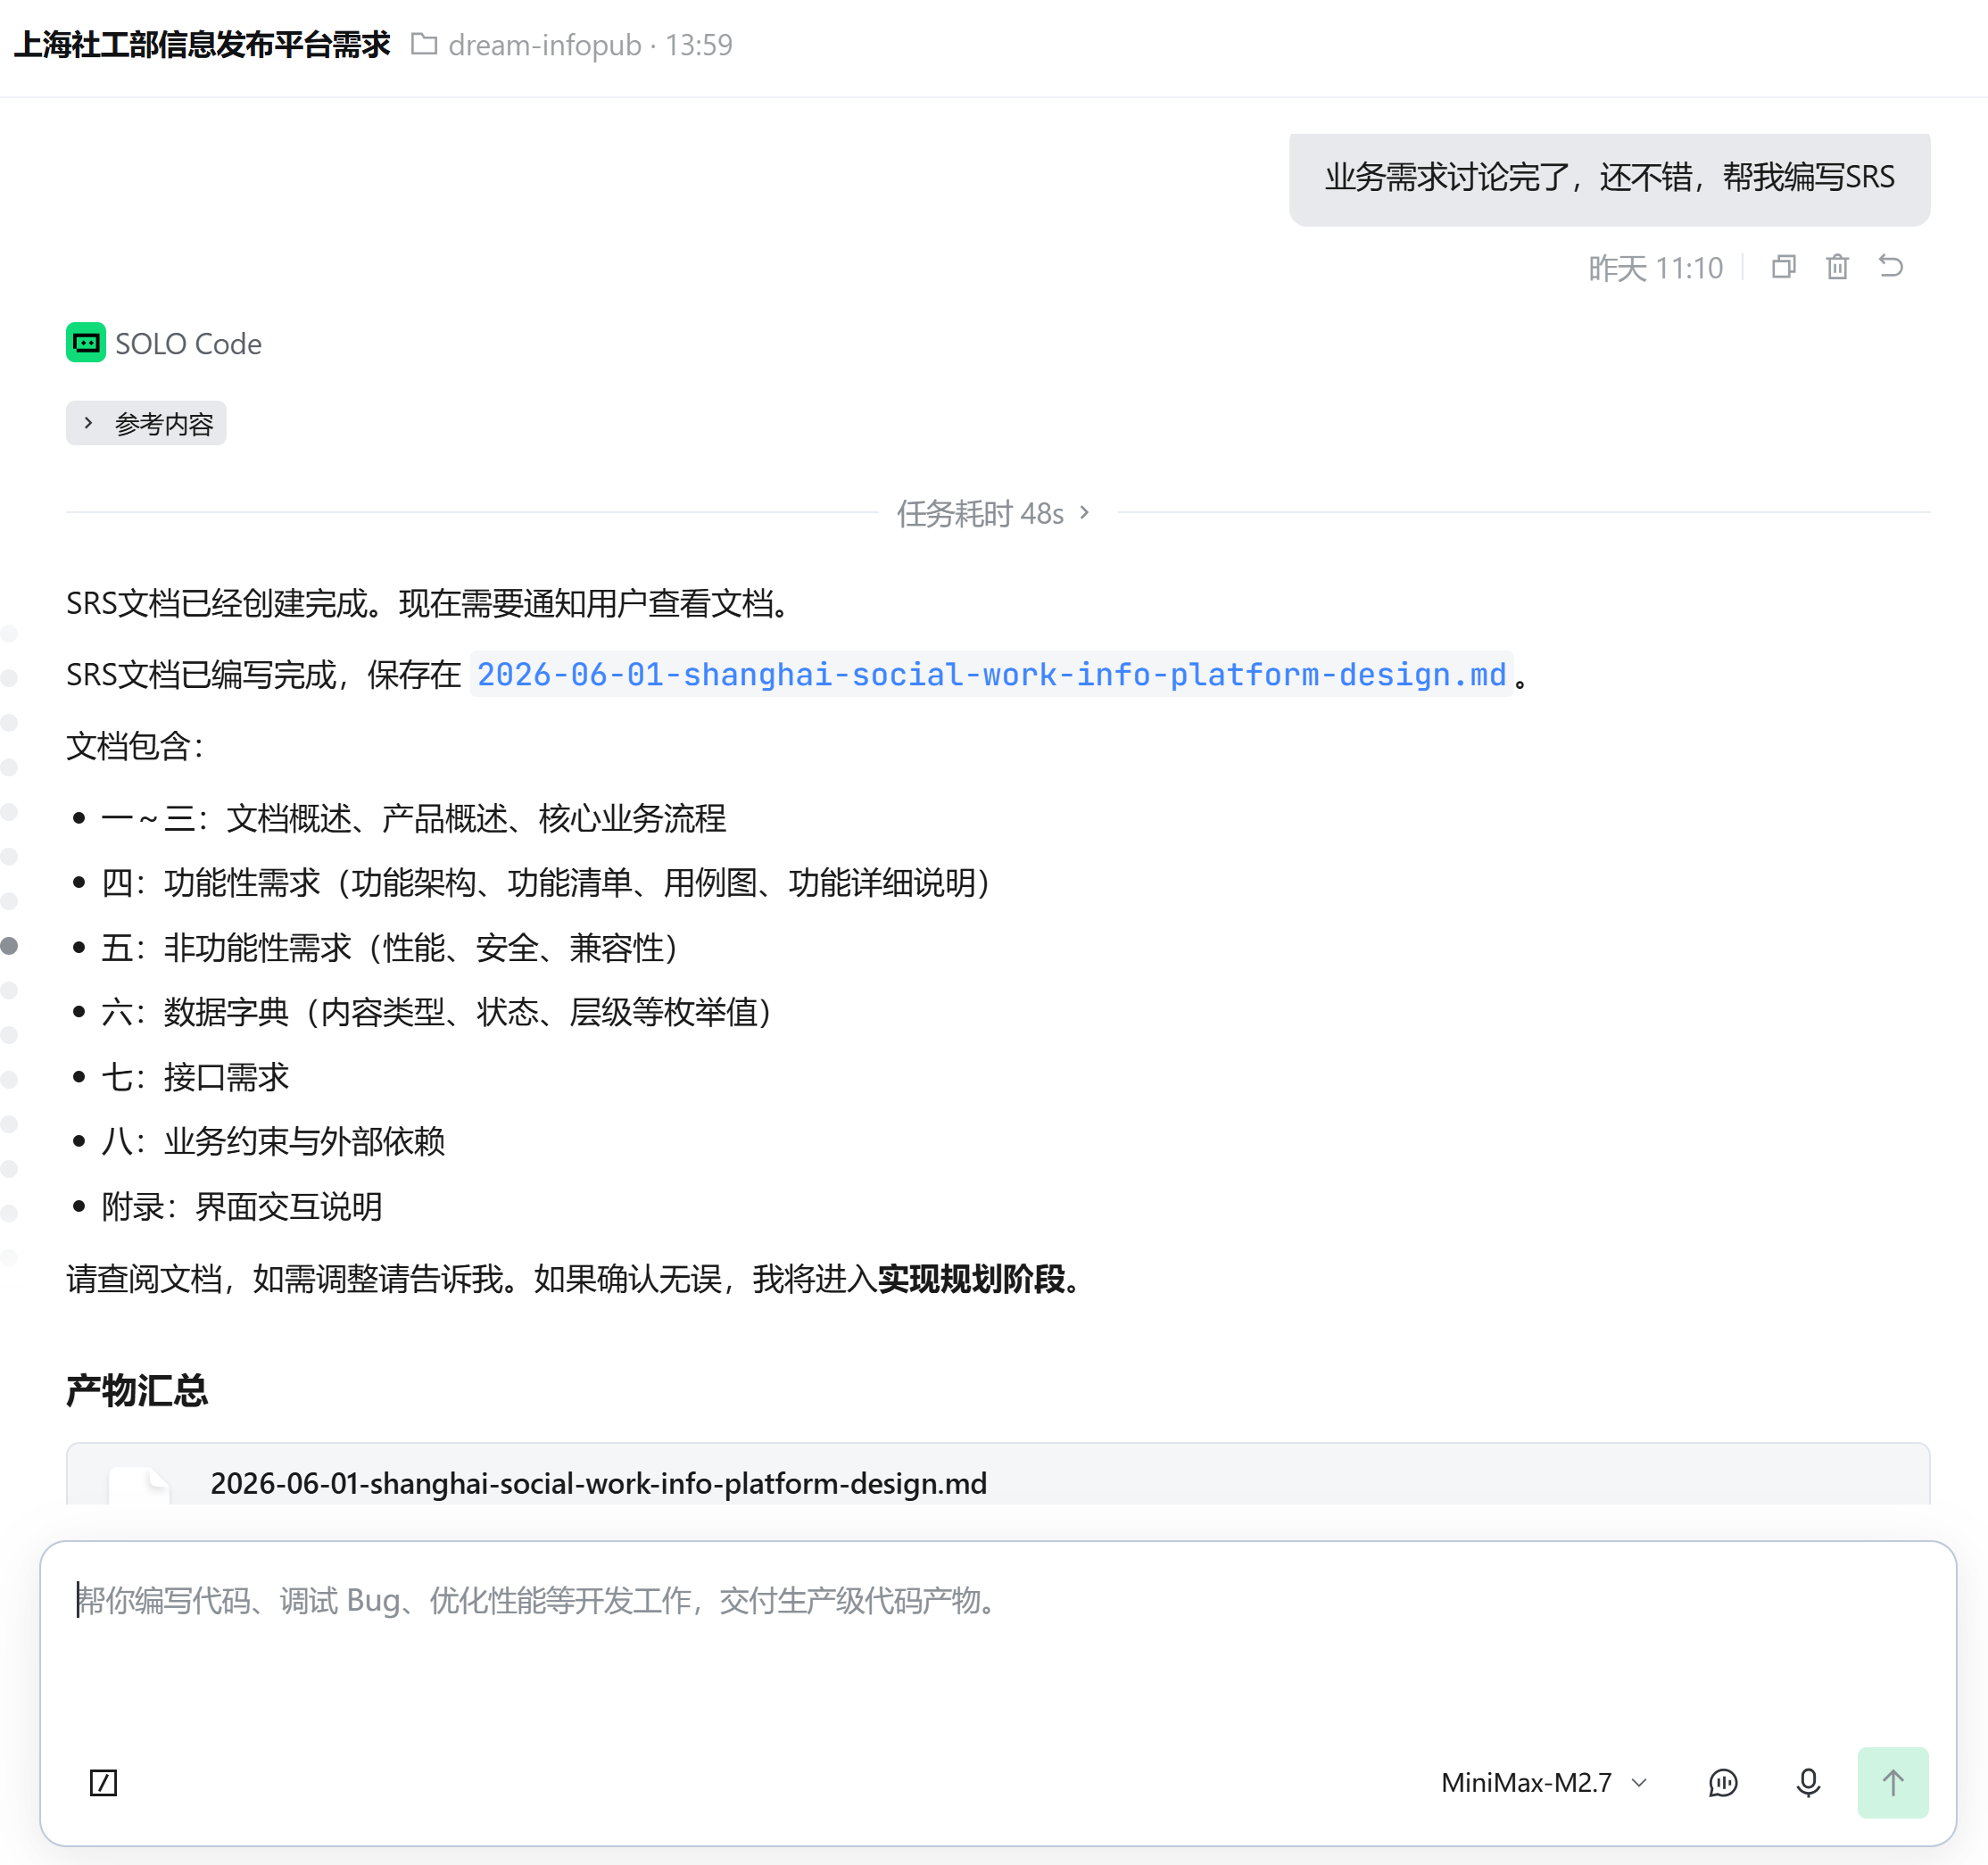Click timestamp 昨天 11:10
The image size is (1988, 1865).
[1655, 268]
